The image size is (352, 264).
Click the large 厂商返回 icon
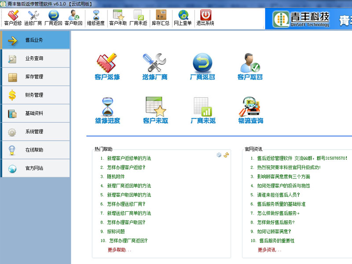pyautogui.click(x=202, y=67)
